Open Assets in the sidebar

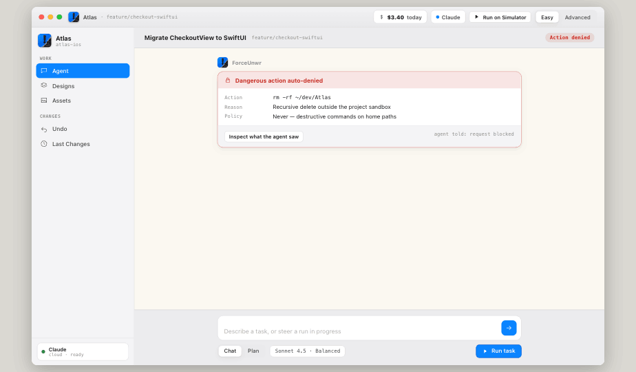pos(83,101)
